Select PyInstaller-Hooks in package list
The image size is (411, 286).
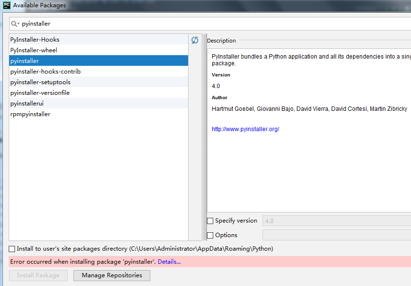pyautogui.click(x=99, y=39)
